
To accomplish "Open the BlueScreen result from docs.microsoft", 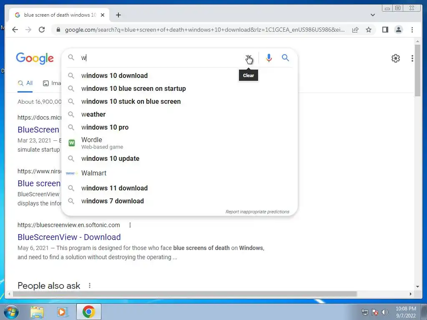I will [38, 130].
